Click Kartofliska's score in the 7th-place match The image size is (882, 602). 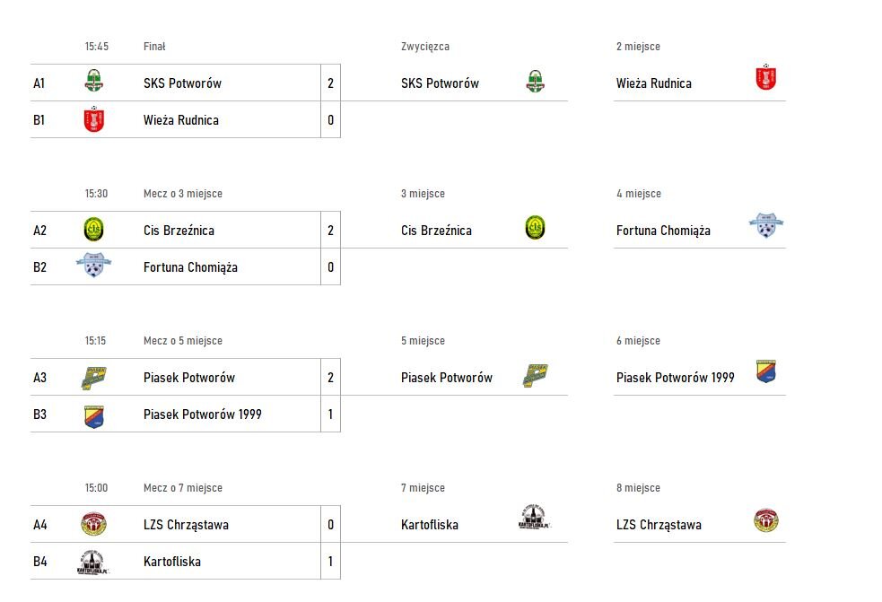330,562
